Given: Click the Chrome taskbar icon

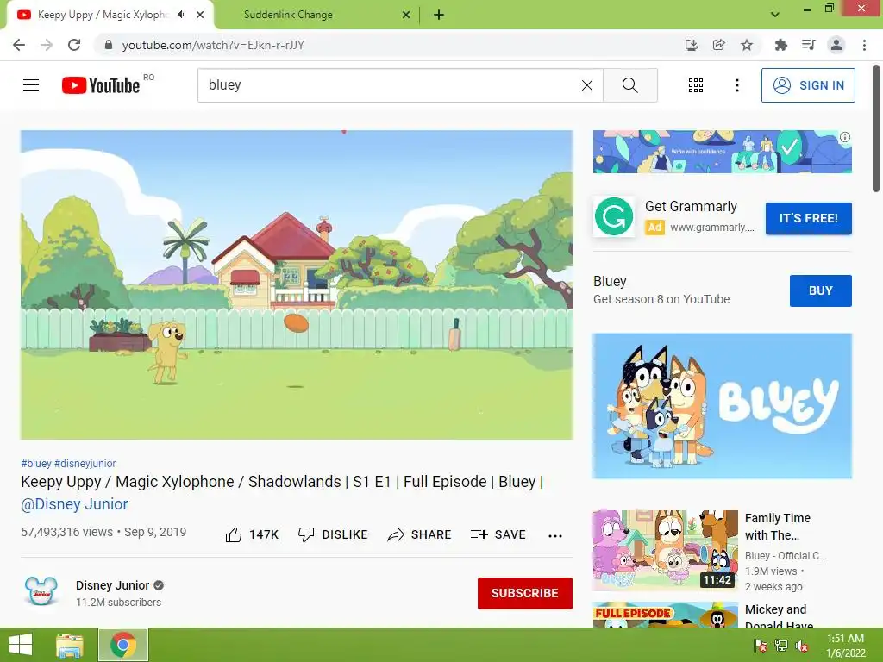Looking at the screenshot, I should point(123,645).
